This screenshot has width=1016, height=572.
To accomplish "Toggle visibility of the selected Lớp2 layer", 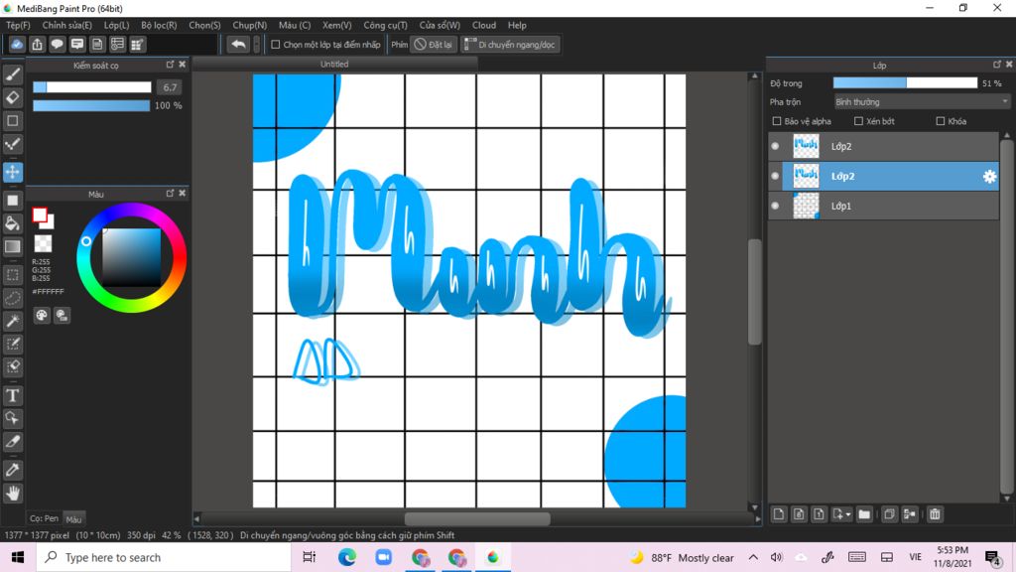I will pyautogui.click(x=775, y=176).
